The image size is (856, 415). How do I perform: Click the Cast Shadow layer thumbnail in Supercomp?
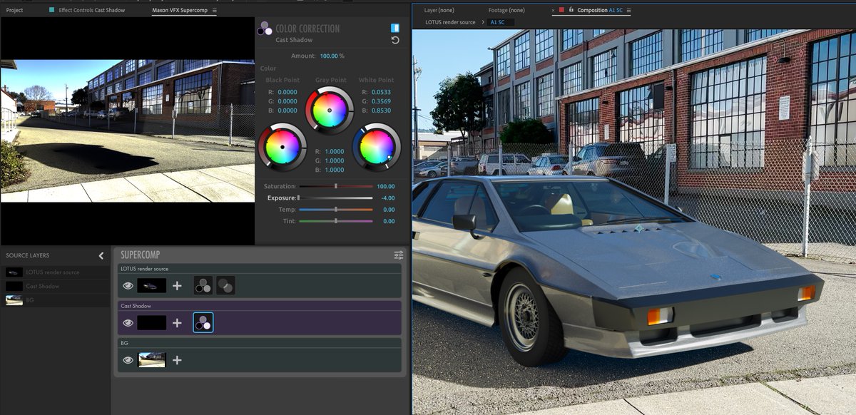(x=152, y=322)
